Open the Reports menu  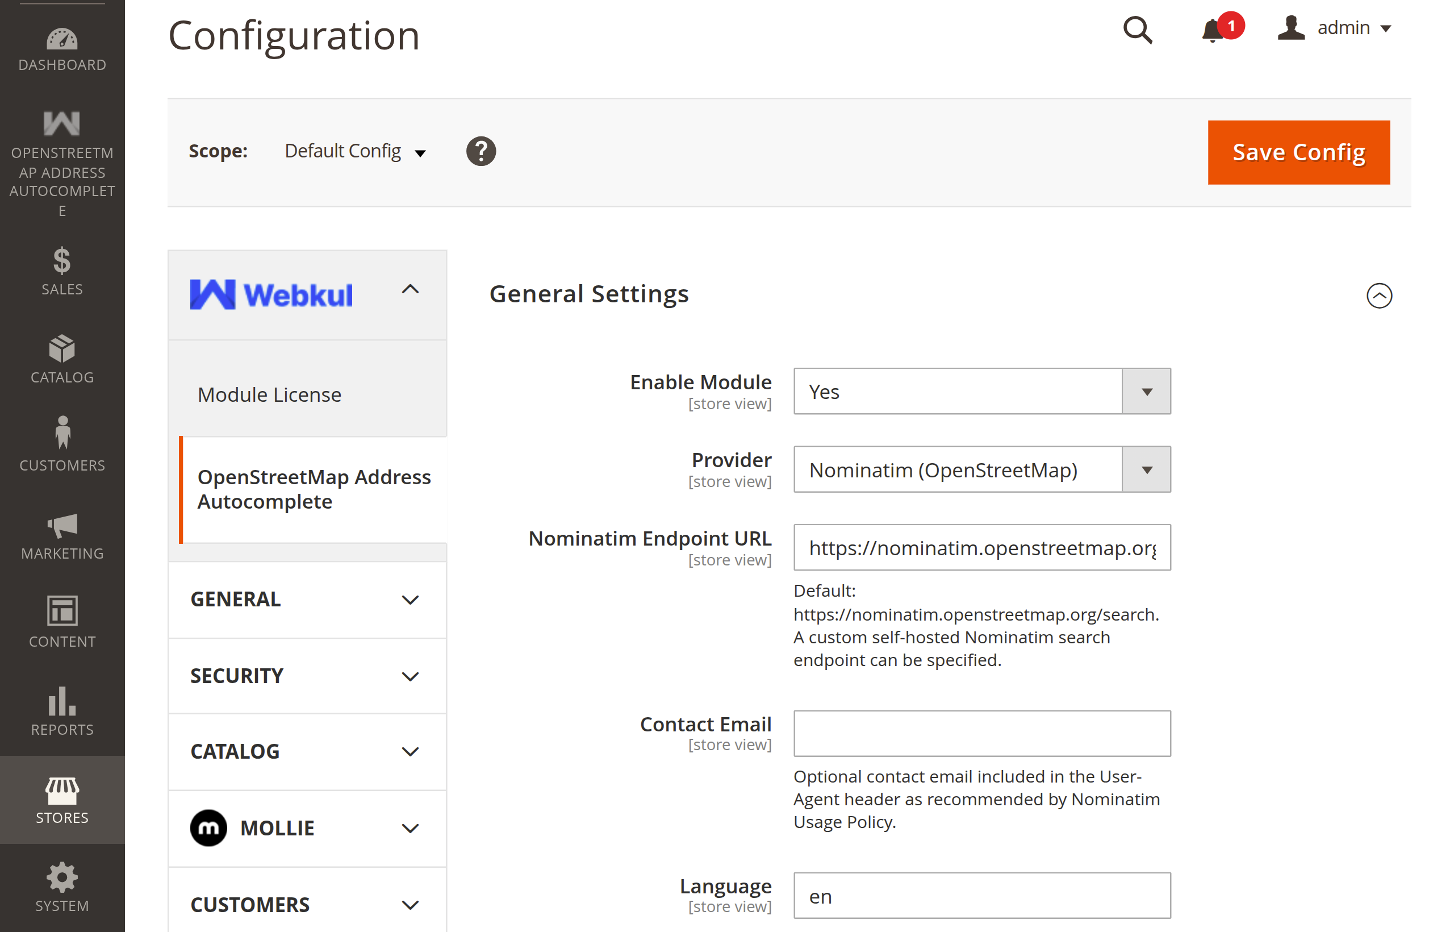point(62,712)
